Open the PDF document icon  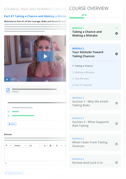pos(8,90)
